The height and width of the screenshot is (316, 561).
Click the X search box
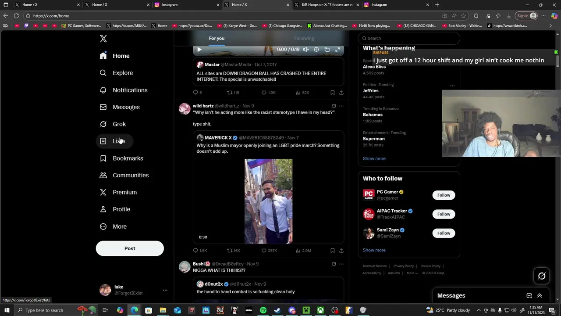[x=409, y=38]
